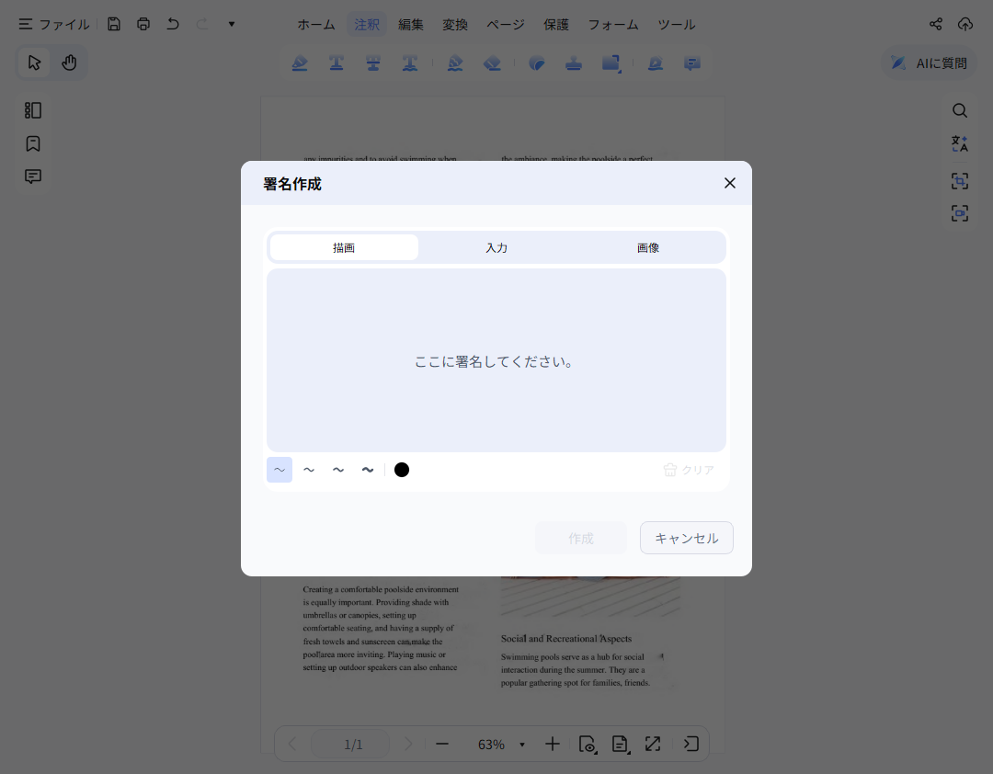This screenshot has width=993, height=774.
Task: Select the strikethrough annotation tool
Action: pos(373,63)
